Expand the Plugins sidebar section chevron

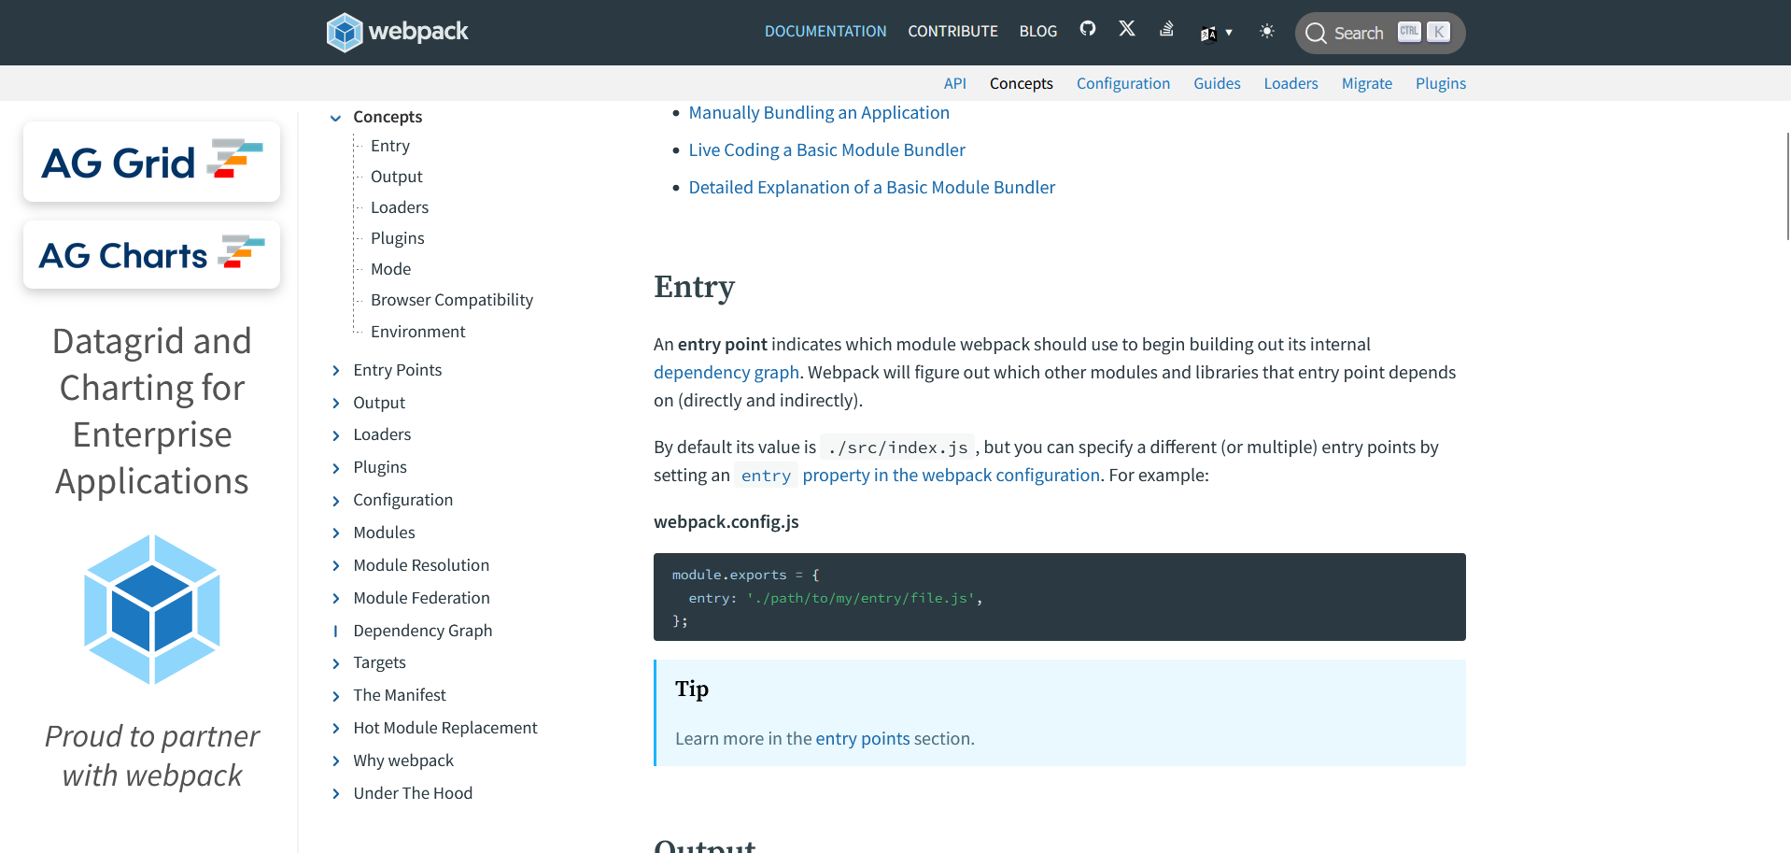336,468
